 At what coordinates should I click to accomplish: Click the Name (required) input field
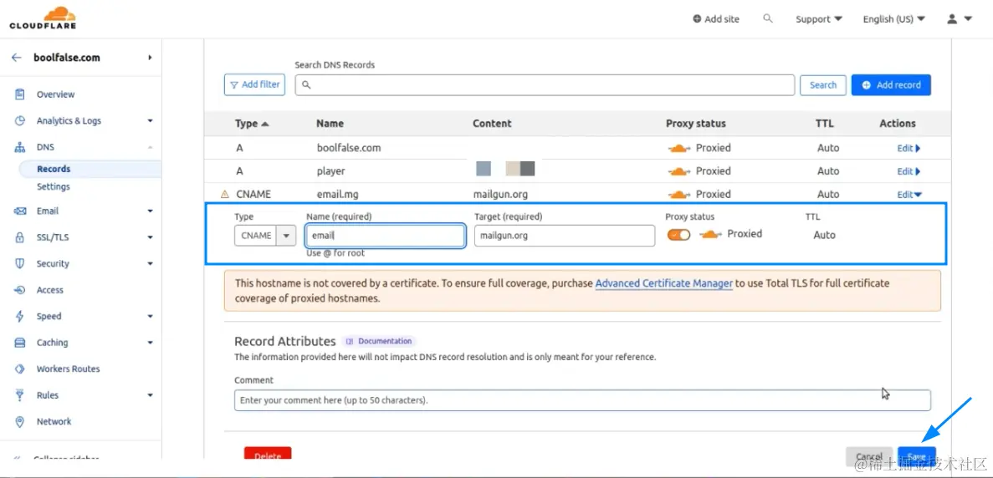click(386, 236)
